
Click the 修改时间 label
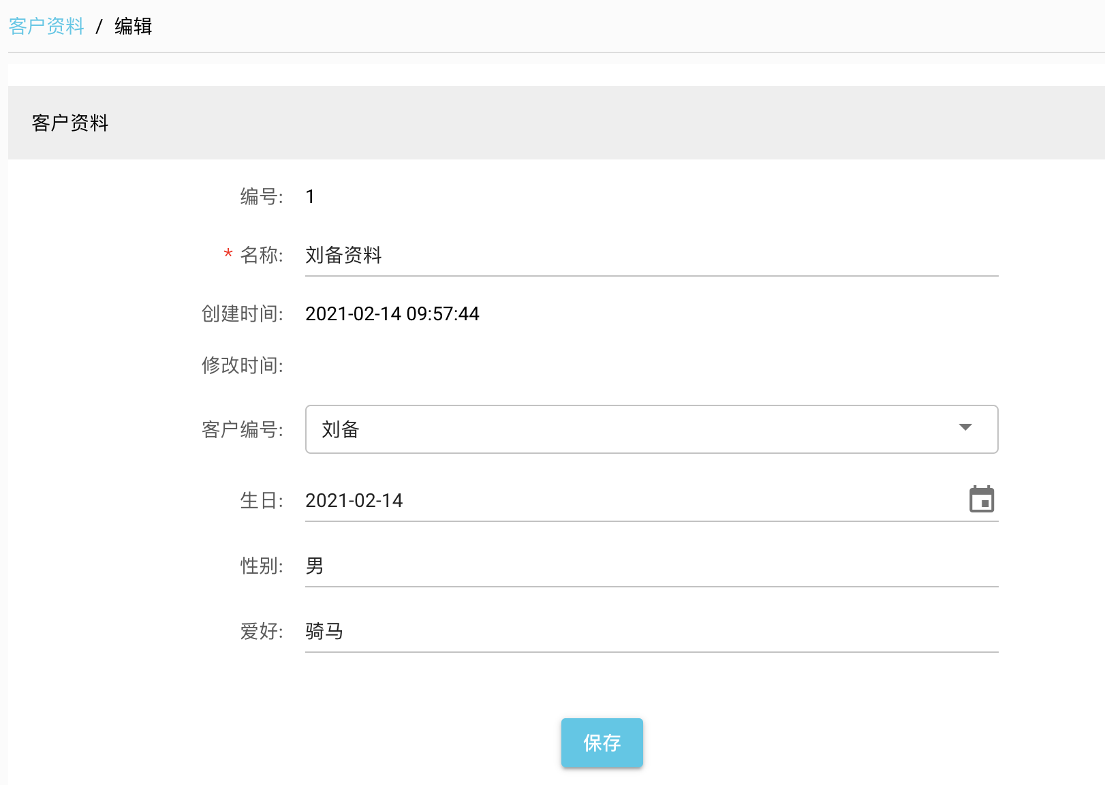point(242,366)
